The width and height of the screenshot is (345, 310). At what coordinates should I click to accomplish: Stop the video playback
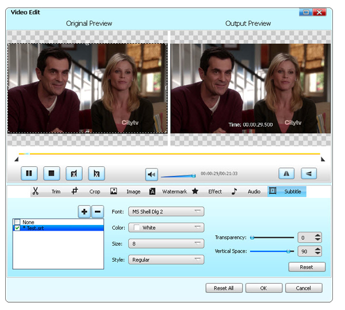coord(52,173)
